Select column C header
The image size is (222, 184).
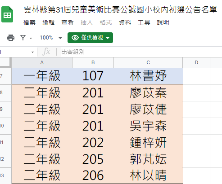148,62
